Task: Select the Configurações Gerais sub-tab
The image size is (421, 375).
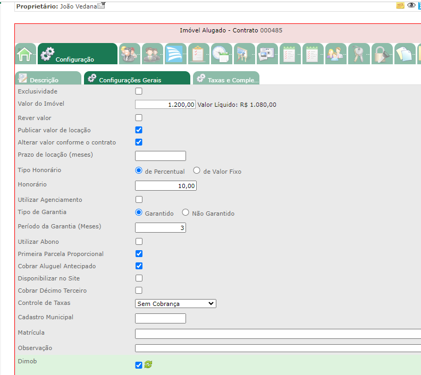Action: pyautogui.click(x=137, y=78)
